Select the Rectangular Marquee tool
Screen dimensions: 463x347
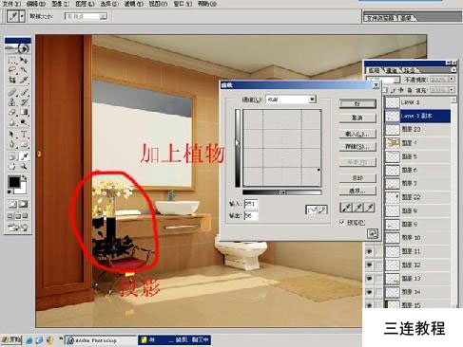(12, 60)
